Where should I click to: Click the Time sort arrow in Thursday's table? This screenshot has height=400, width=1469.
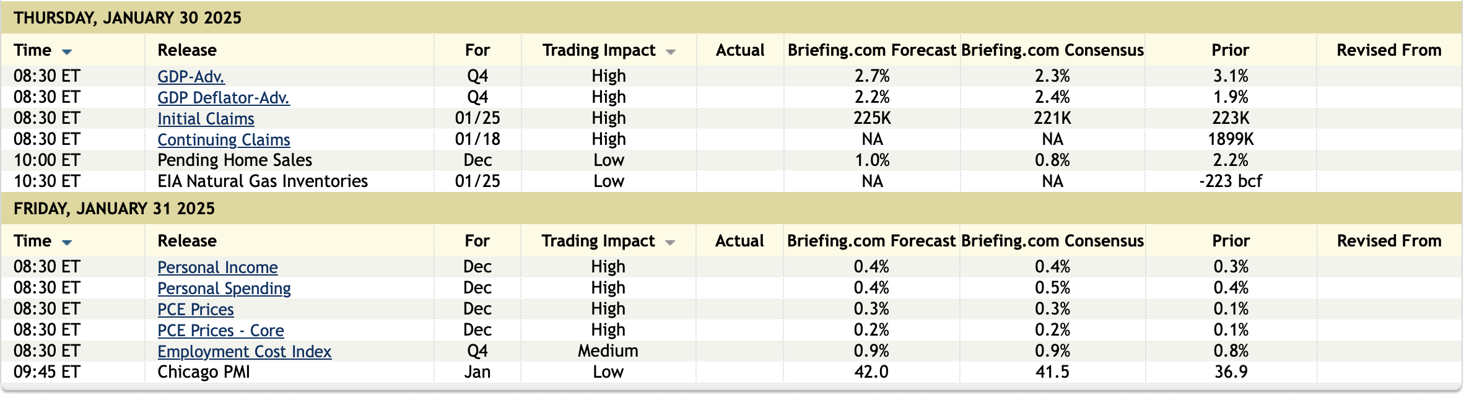coord(67,52)
